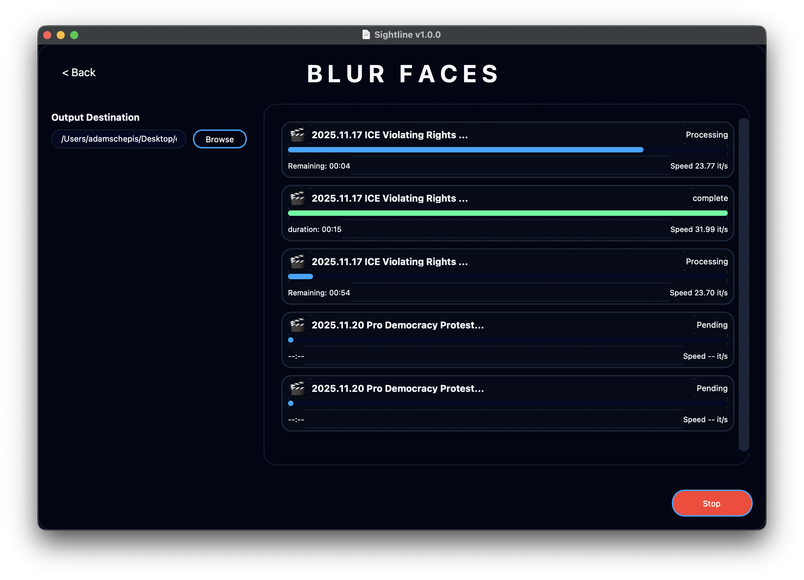The height and width of the screenshot is (580, 804).
Task: Click the green zoom button in the window corner
Action: coord(74,35)
